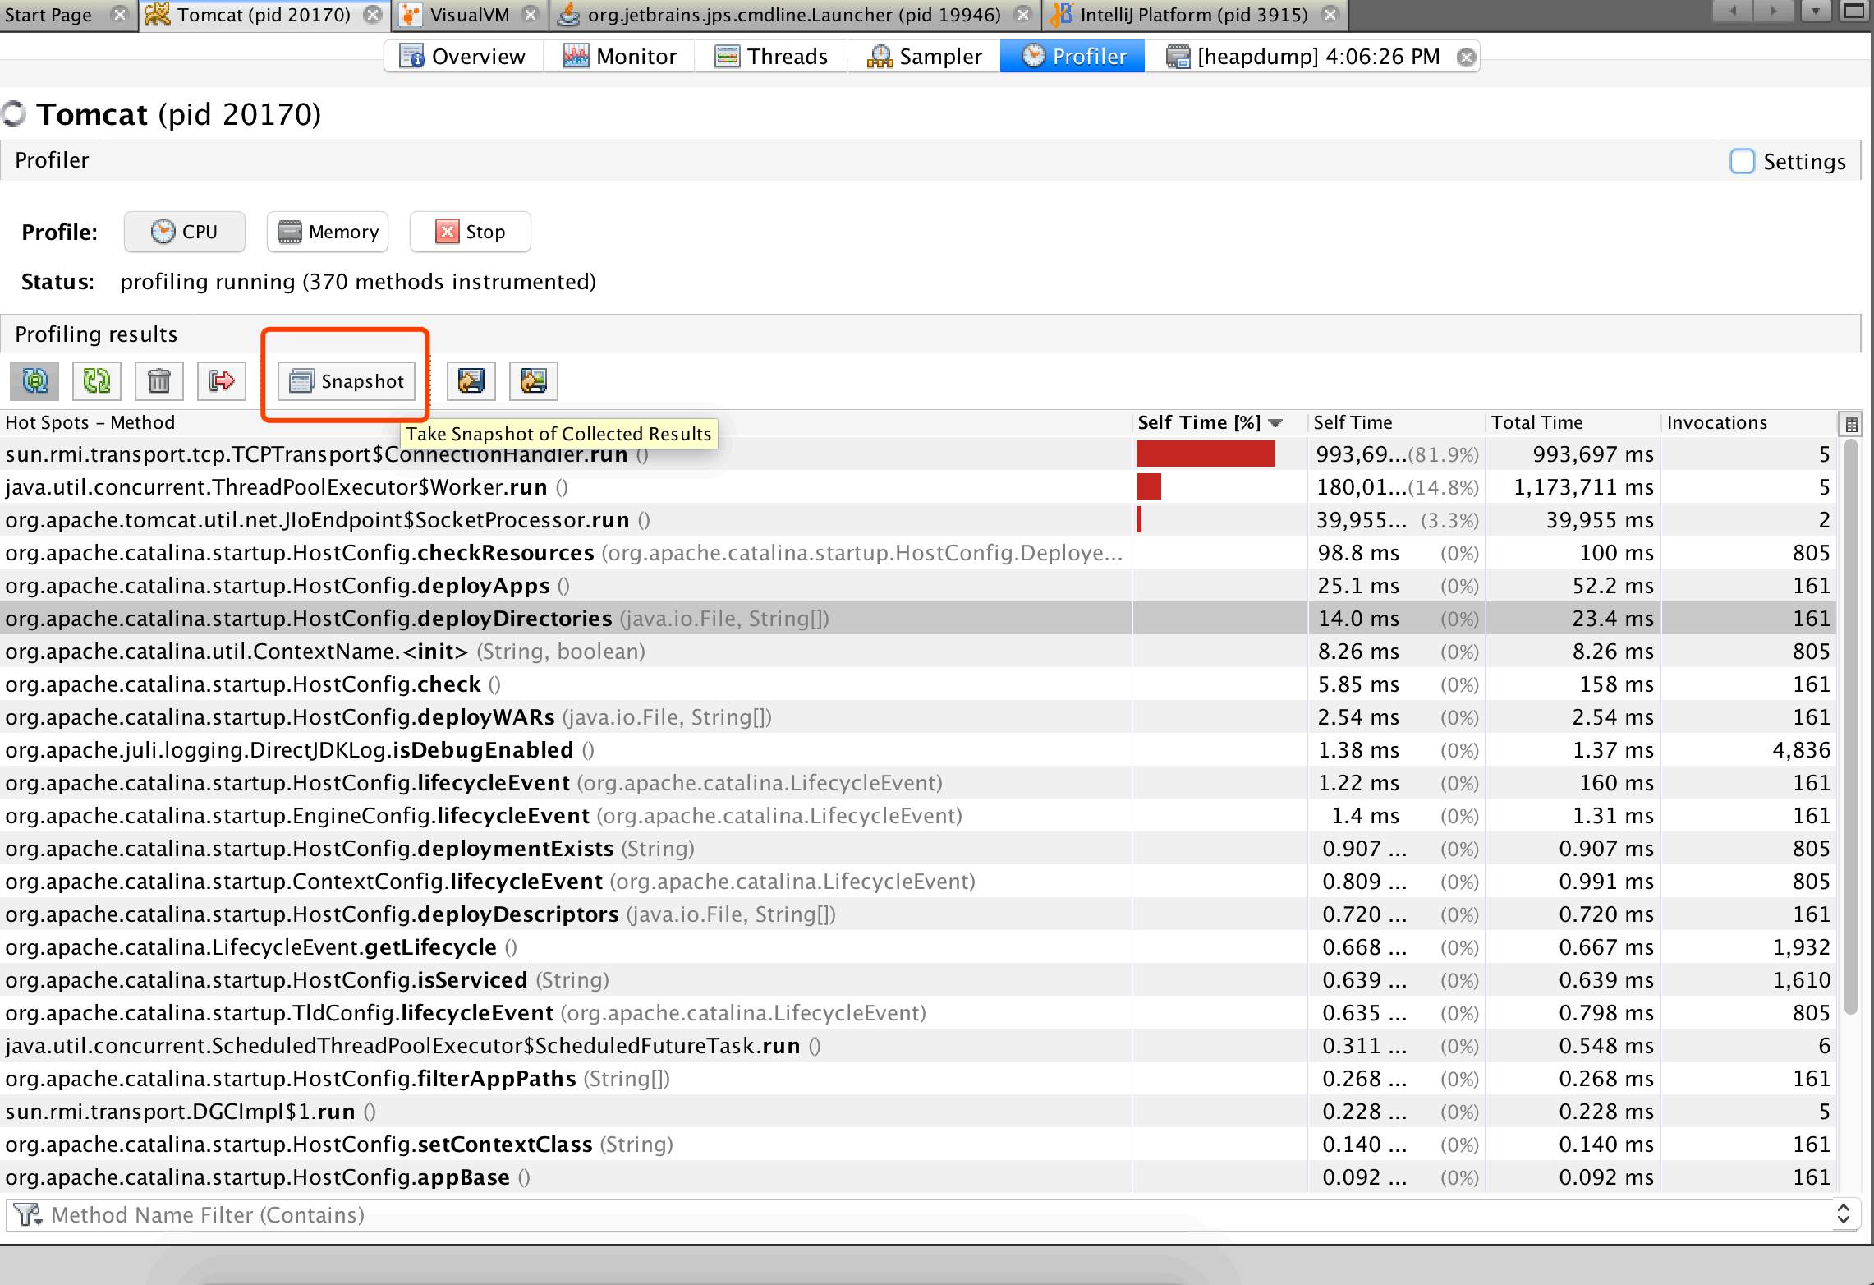Image resolution: width=1874 pixels, height=1285 pixels.
Task: Switch to the Sampler tab
Action: (925, 57)
